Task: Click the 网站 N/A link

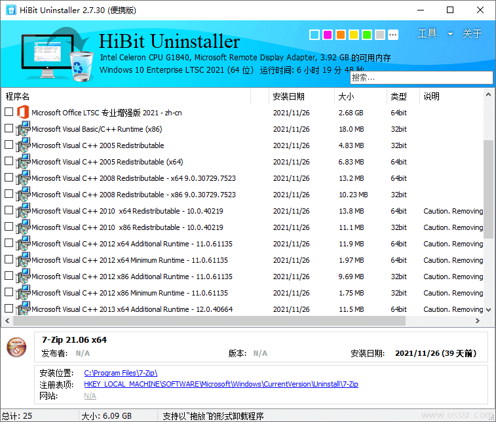Action: click(x=90, y=396)
